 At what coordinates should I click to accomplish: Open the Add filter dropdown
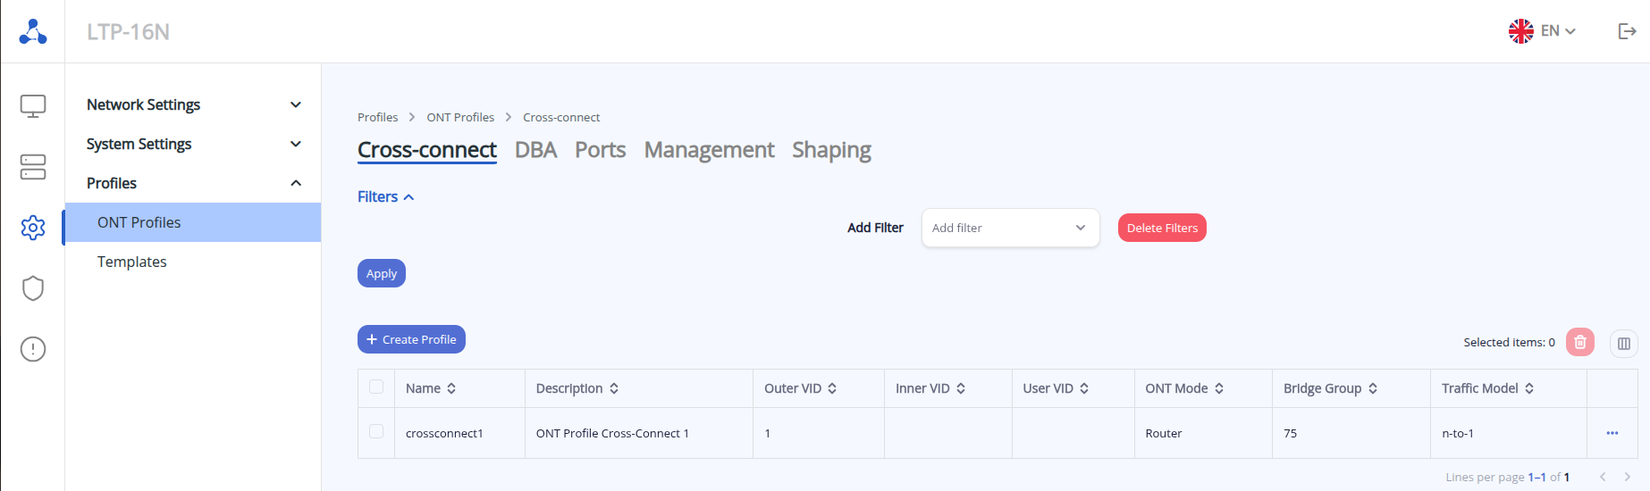(1010, 229)
